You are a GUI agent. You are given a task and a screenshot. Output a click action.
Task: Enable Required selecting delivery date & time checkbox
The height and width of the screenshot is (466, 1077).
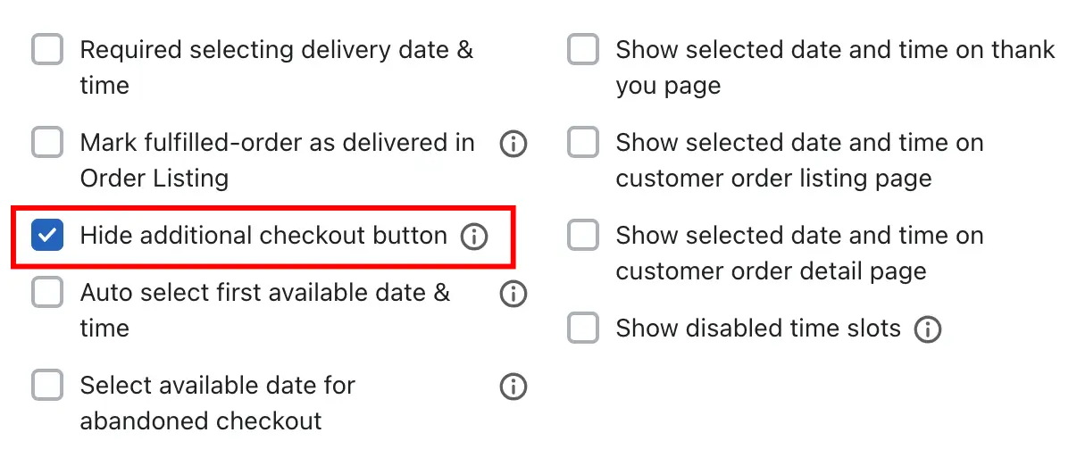coord(47,49)
